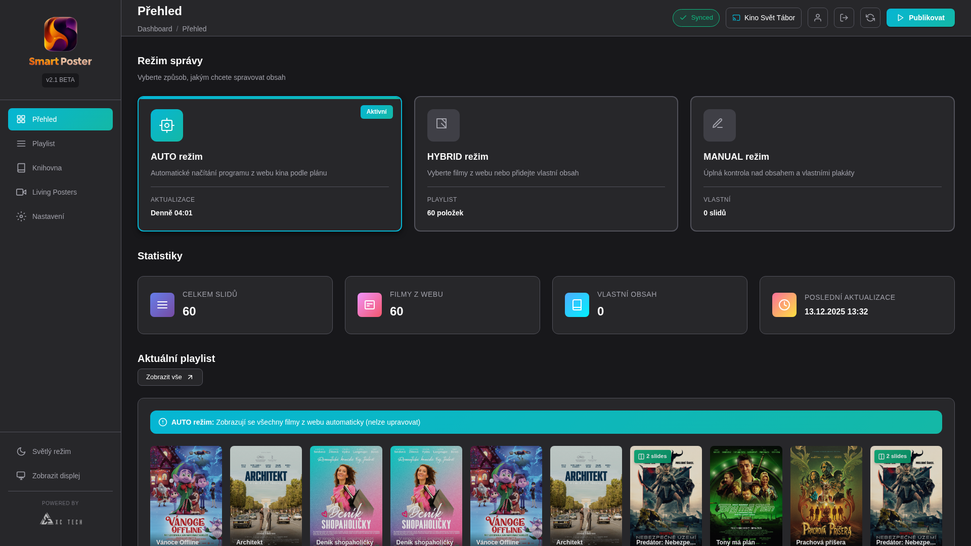971x546 pixels.
Task: Click the MANUAL režim pencil icon
Action: point(719,125)
